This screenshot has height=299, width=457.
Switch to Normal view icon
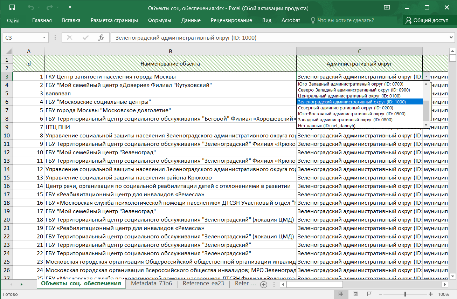coord(341,294)
